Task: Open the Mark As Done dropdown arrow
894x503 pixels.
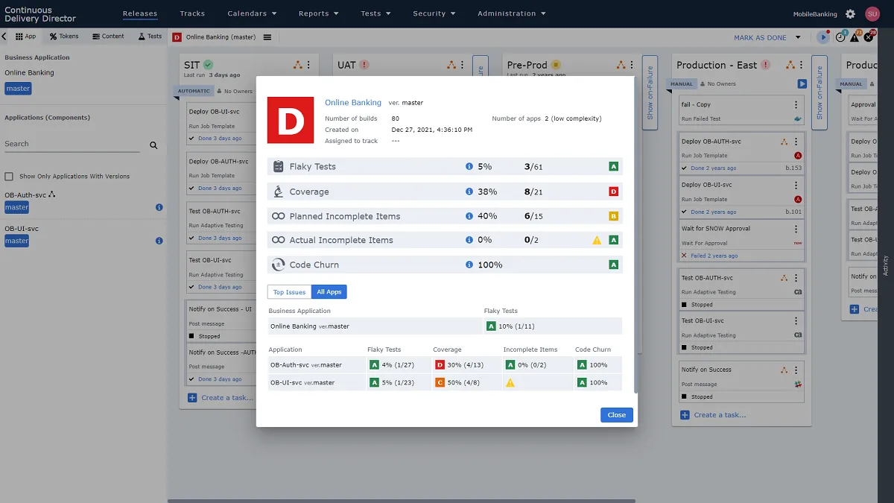Action: click(798, 37)
